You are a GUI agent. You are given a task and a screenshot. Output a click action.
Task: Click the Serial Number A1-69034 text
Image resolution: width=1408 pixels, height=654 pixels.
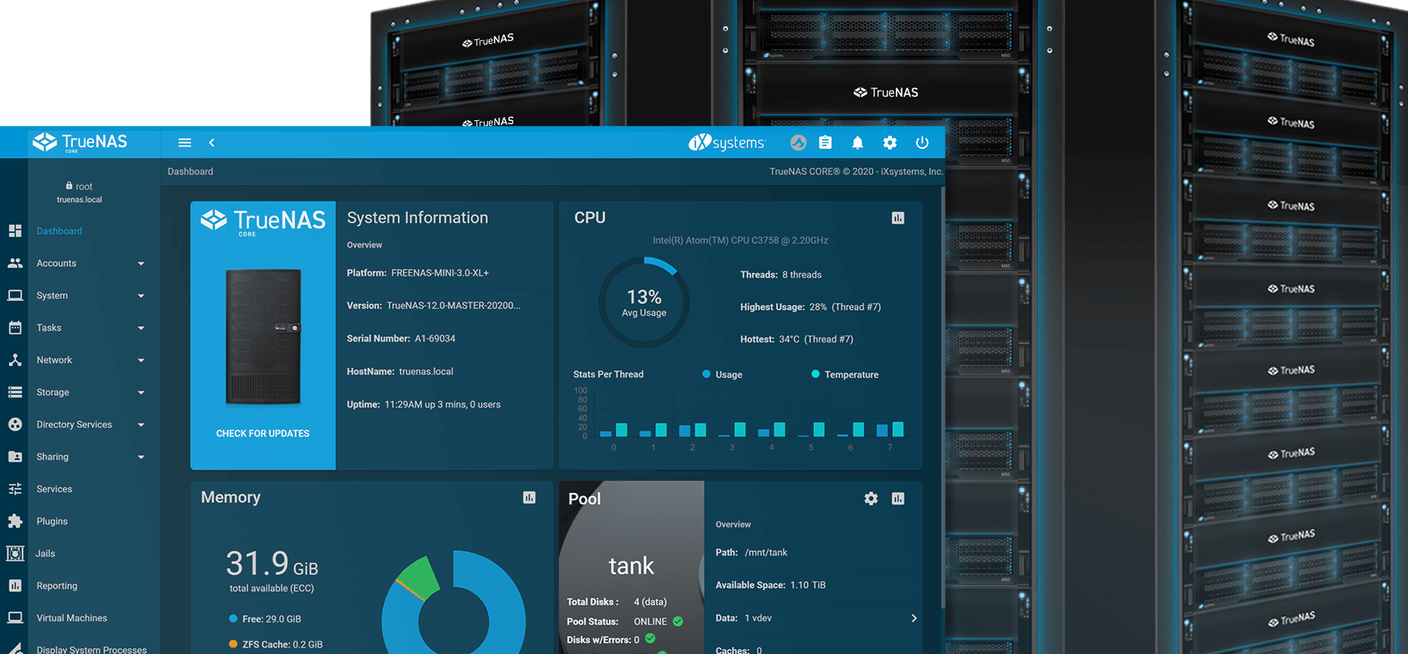401,338
